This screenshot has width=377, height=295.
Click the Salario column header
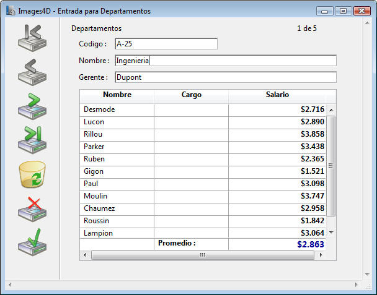coord(277,95)
